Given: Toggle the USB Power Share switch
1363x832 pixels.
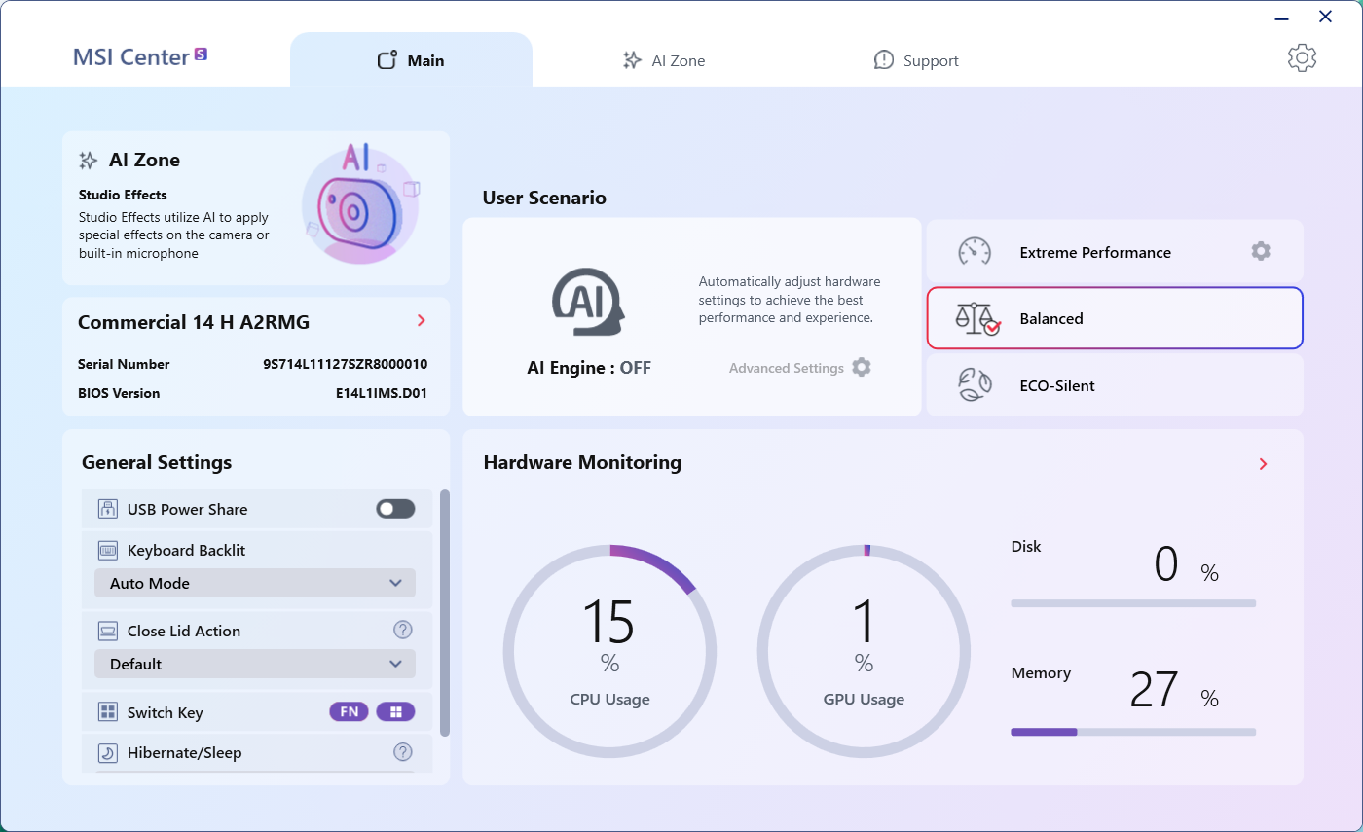Looking at the screenshot, I should coord(395,509).
